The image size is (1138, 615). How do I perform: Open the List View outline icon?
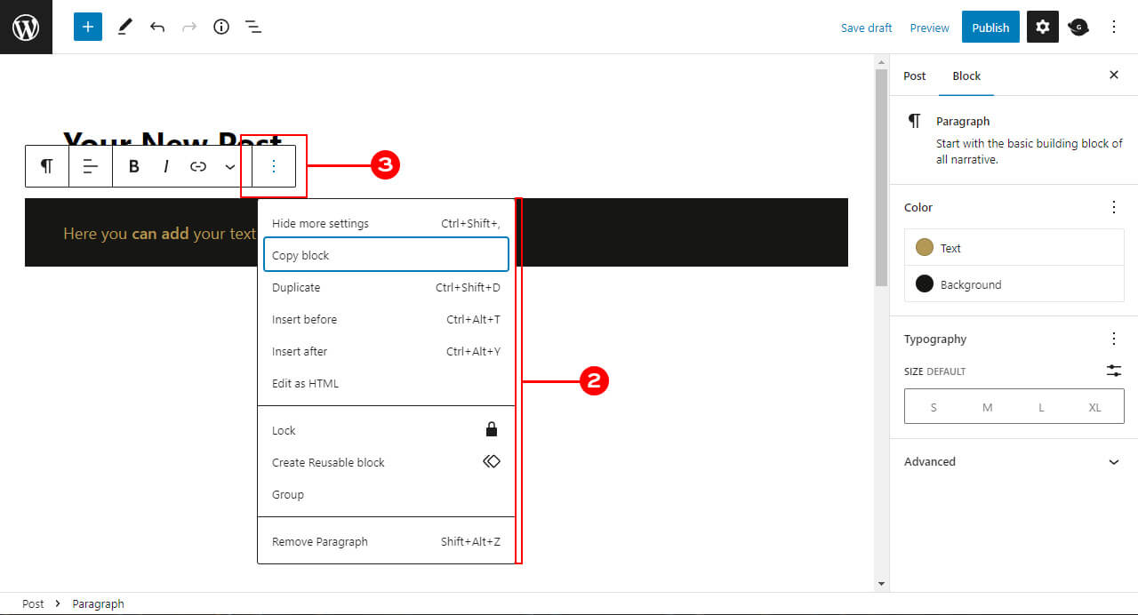253,27
